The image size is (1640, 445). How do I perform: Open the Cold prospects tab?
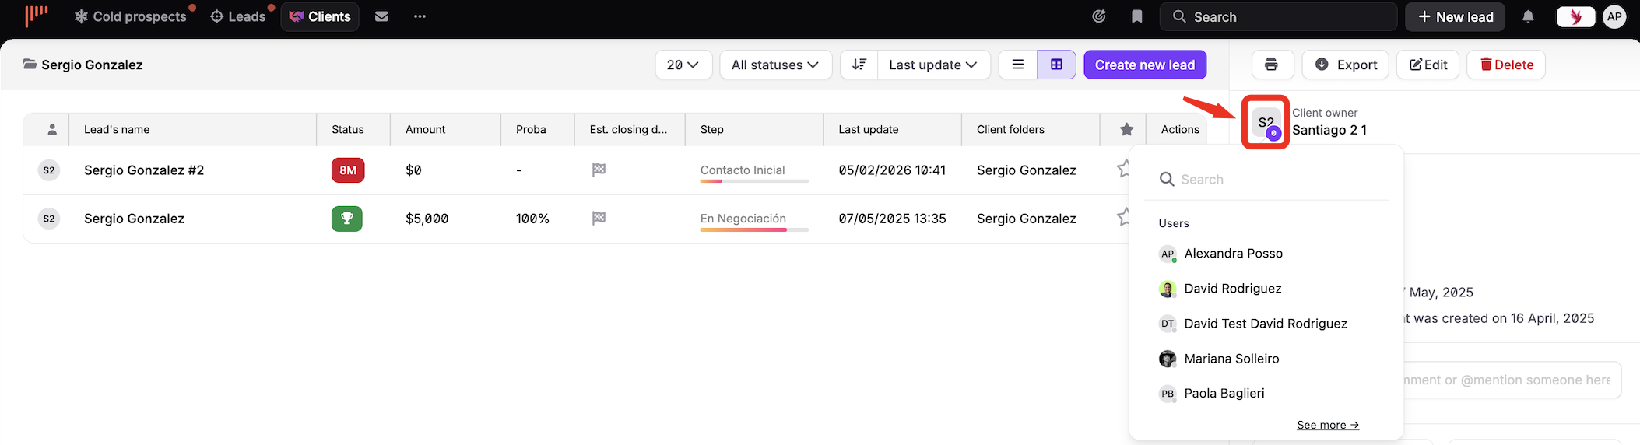(131, 16)
